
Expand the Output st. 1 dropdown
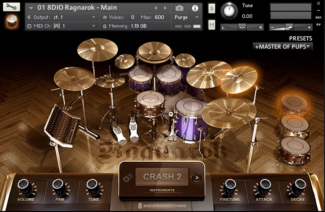[94, 17]
